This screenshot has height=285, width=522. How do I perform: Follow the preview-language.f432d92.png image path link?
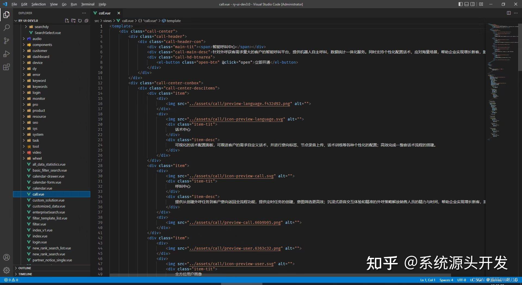click(x=240, y=104)
